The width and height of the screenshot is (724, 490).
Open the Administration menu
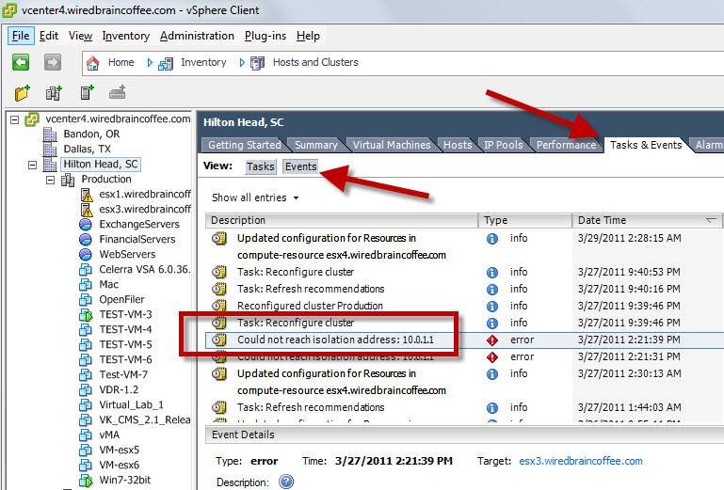pyautogui.click(x=197, y=36)
